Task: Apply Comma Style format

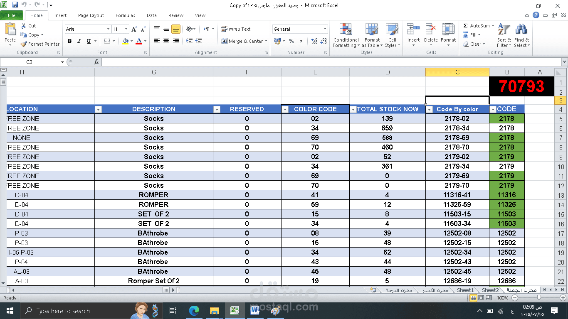Action: pos(301,41)
